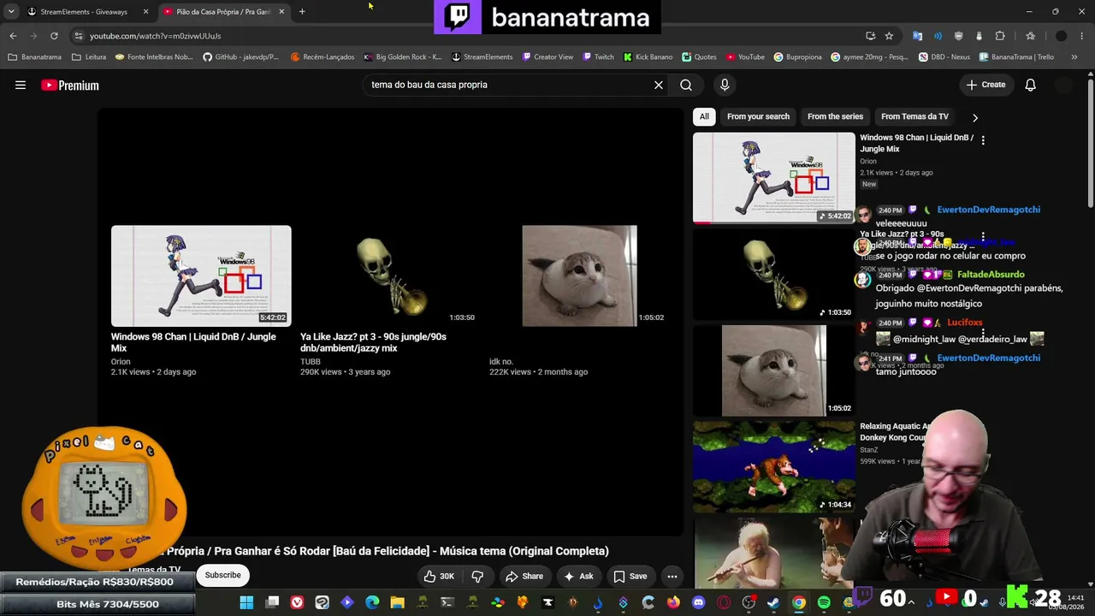Open Microsoft Edge from the taskbar
Screen dimensions: 1095x616
tap(372, 602)
